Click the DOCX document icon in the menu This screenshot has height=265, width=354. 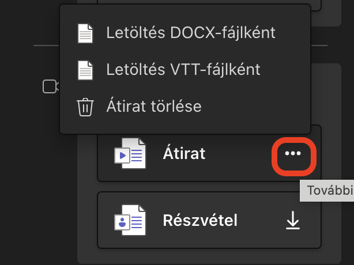tap(85, 33)
